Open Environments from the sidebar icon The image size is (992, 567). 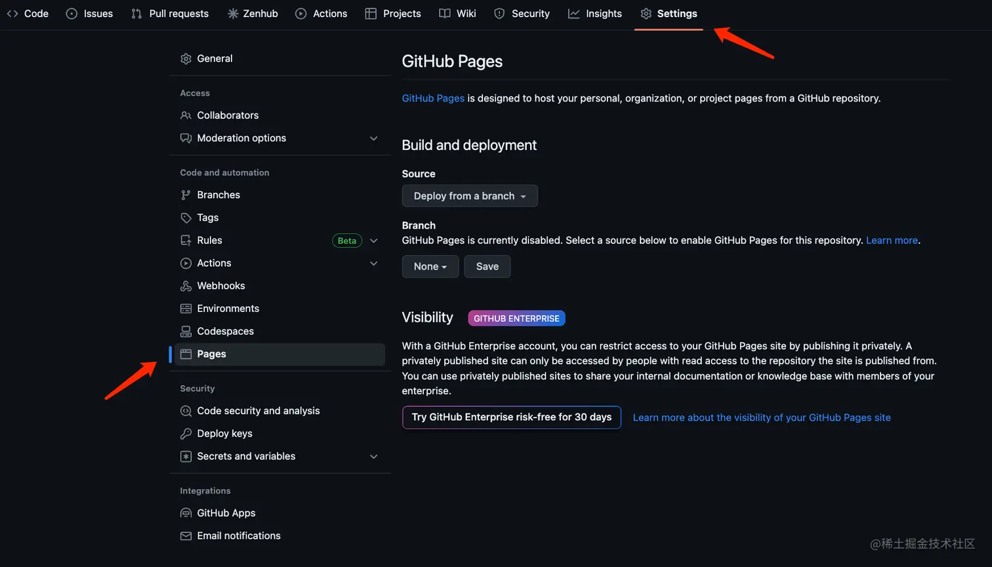(x=186, y=308)
